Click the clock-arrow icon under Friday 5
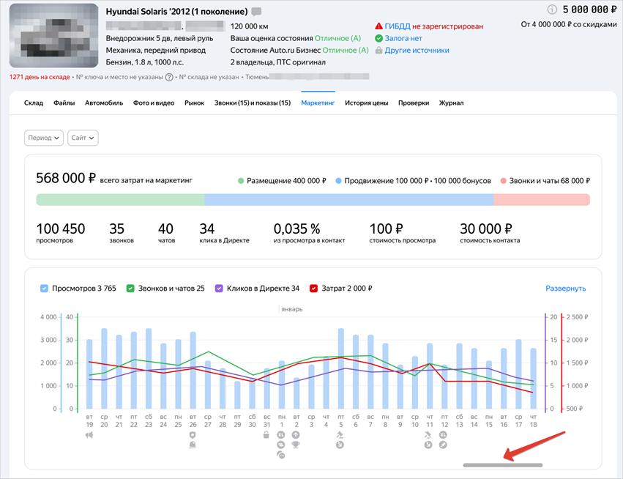623x479 pixels. click(x=340, y=445)
